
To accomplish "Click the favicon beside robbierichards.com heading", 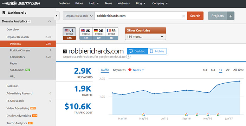I will click(65, 51).
